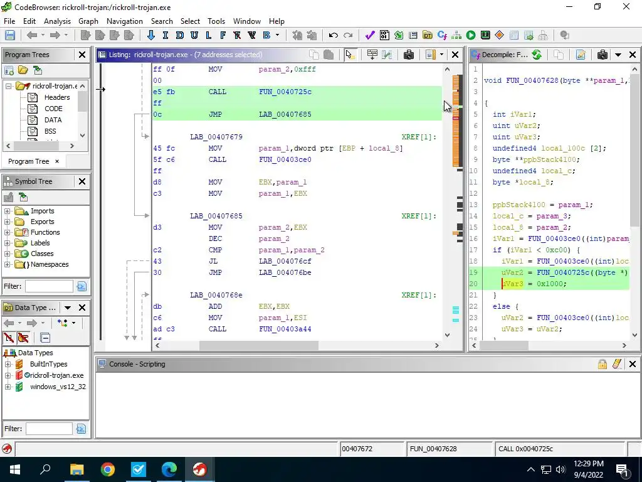Take Listing snapshot with camera icon
Screen dimensions: 642x482
point(409,55)
